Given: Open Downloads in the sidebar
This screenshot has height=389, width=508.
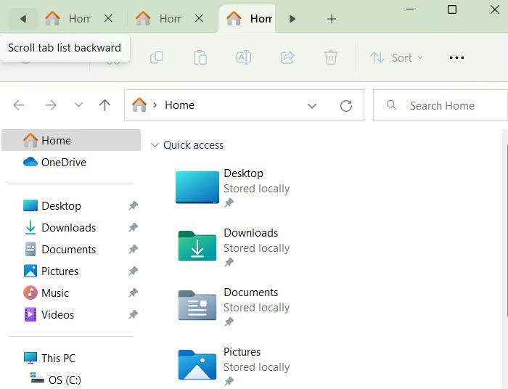Looking at the screenshot, I should 60,227.
